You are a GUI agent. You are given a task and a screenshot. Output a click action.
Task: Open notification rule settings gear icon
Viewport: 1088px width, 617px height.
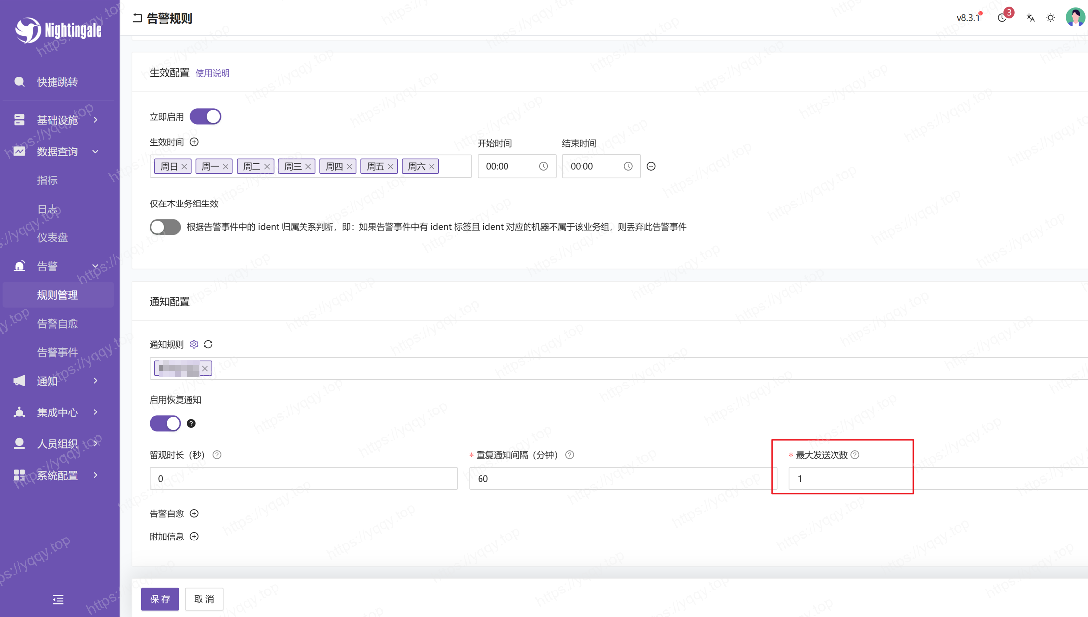pyautogui.click(x=194, y=344)
